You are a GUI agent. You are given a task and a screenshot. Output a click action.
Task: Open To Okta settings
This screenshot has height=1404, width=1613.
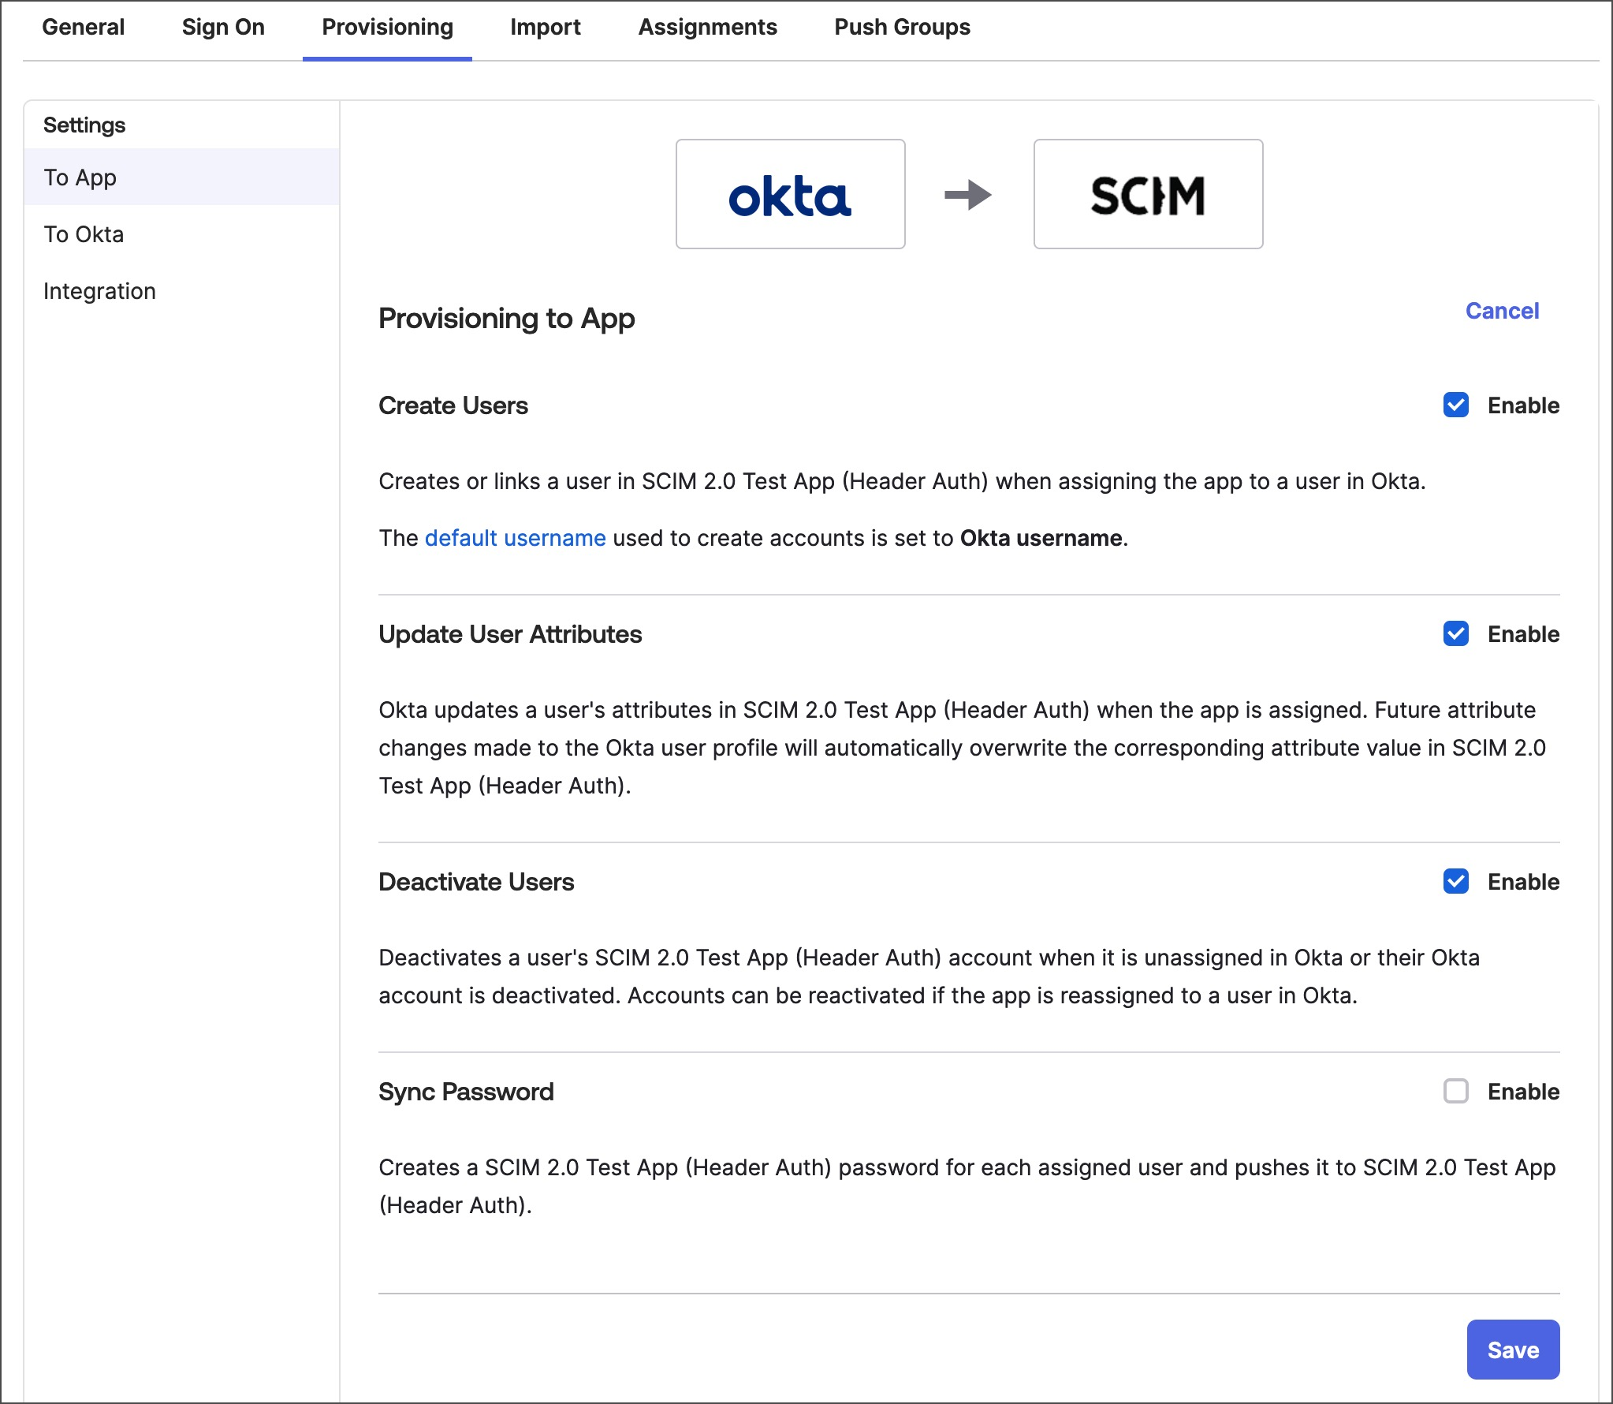point(84,234)
